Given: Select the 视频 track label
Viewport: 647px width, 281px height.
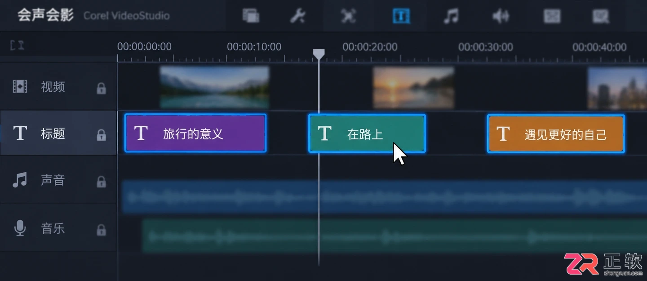Looking at the screenshot, I should (x=53, y=87).
